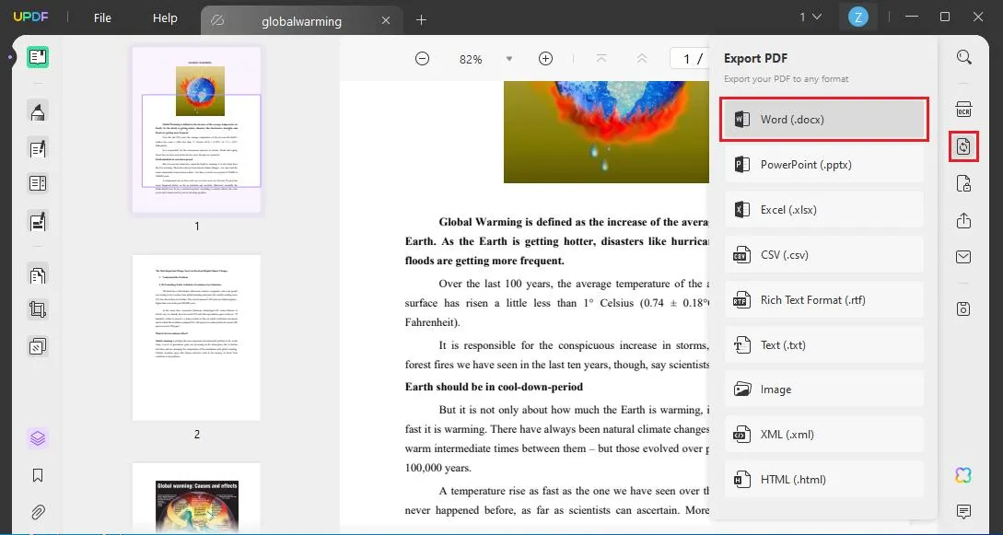Viewport: 1003px width, 535px height.
Task: Go to previous page arrow
Action: [642, 59]
